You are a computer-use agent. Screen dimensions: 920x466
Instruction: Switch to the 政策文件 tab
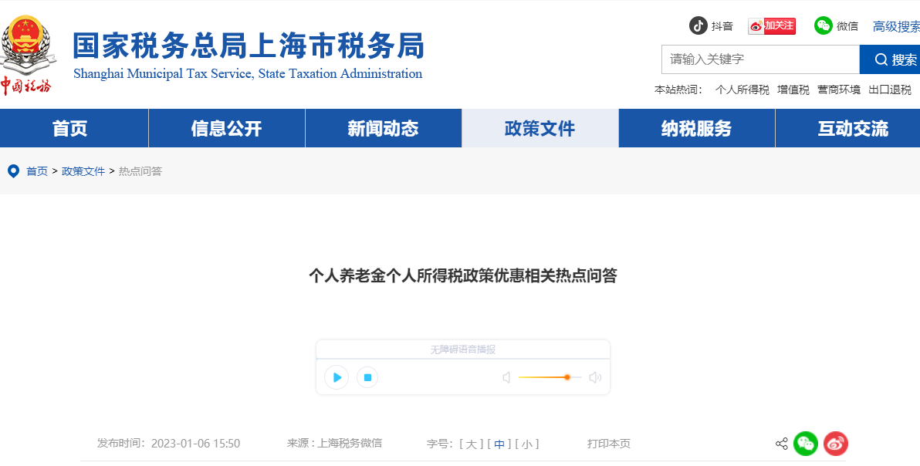(x=539, y=128)
